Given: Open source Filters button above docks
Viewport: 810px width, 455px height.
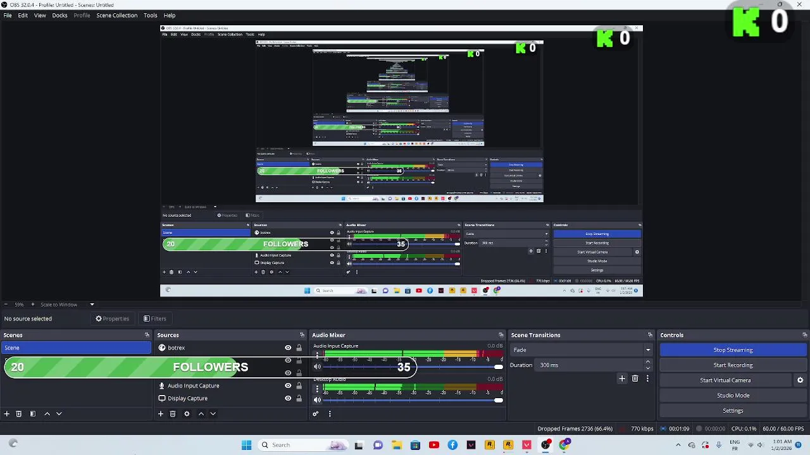Looking at the screenshot, I should click(154, 319).
